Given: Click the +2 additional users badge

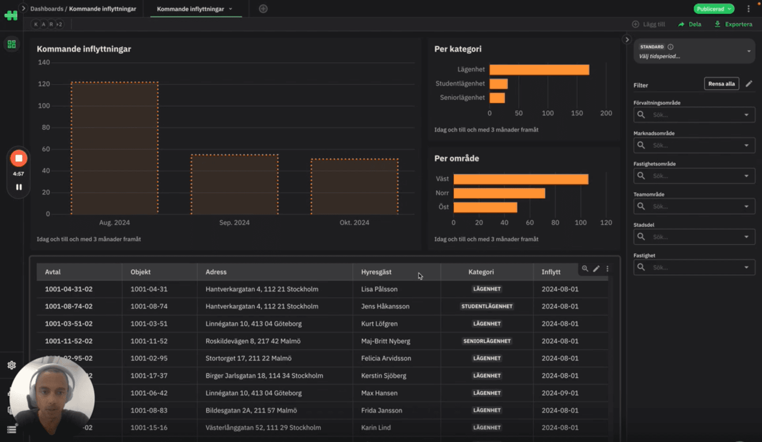Looking at the screenshot, I should (59, 24).
